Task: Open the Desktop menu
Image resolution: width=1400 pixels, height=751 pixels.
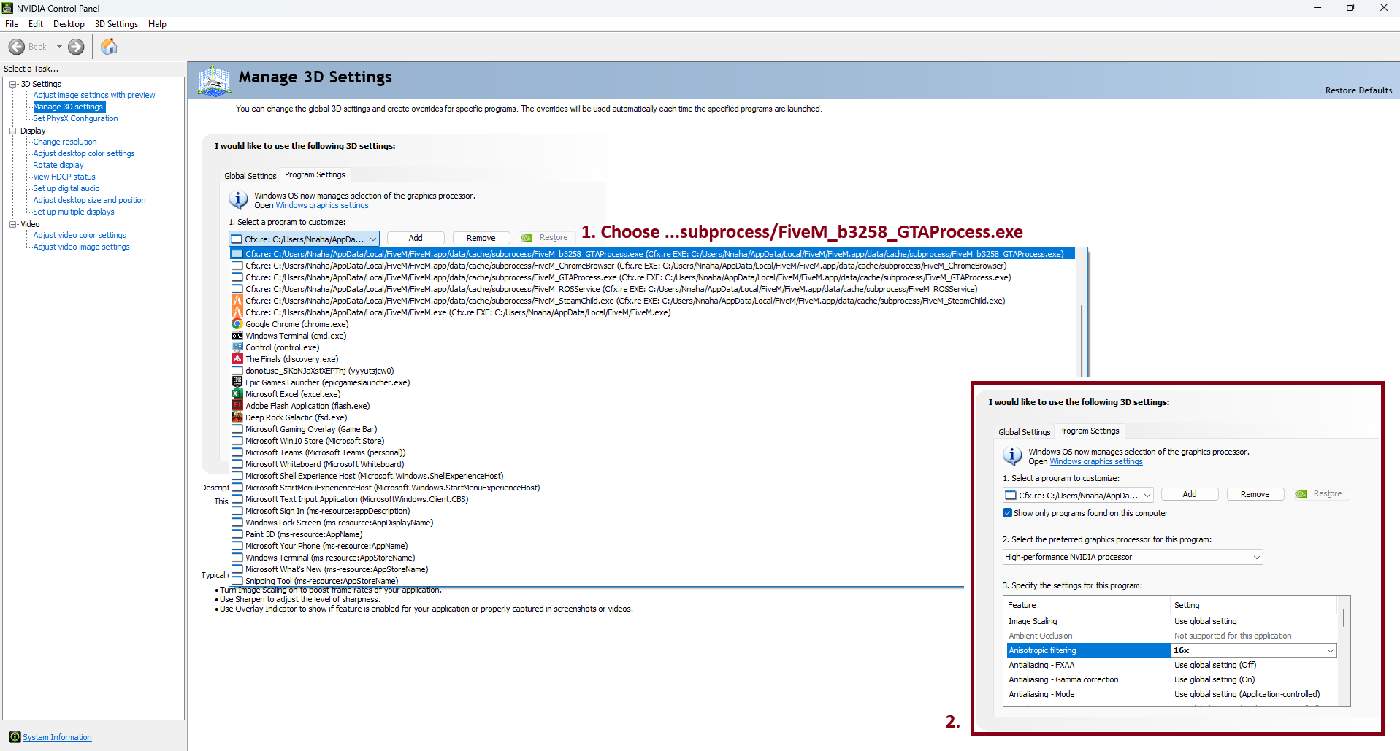Action: tap(68, 23)
